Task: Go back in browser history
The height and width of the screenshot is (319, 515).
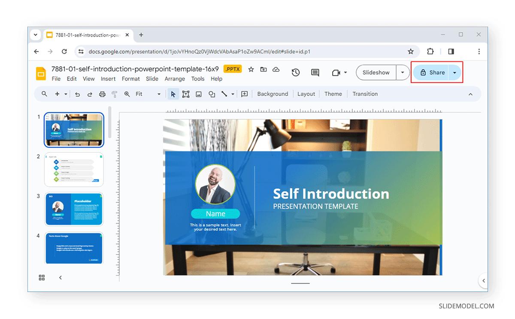Action: (x=36, y=52)
